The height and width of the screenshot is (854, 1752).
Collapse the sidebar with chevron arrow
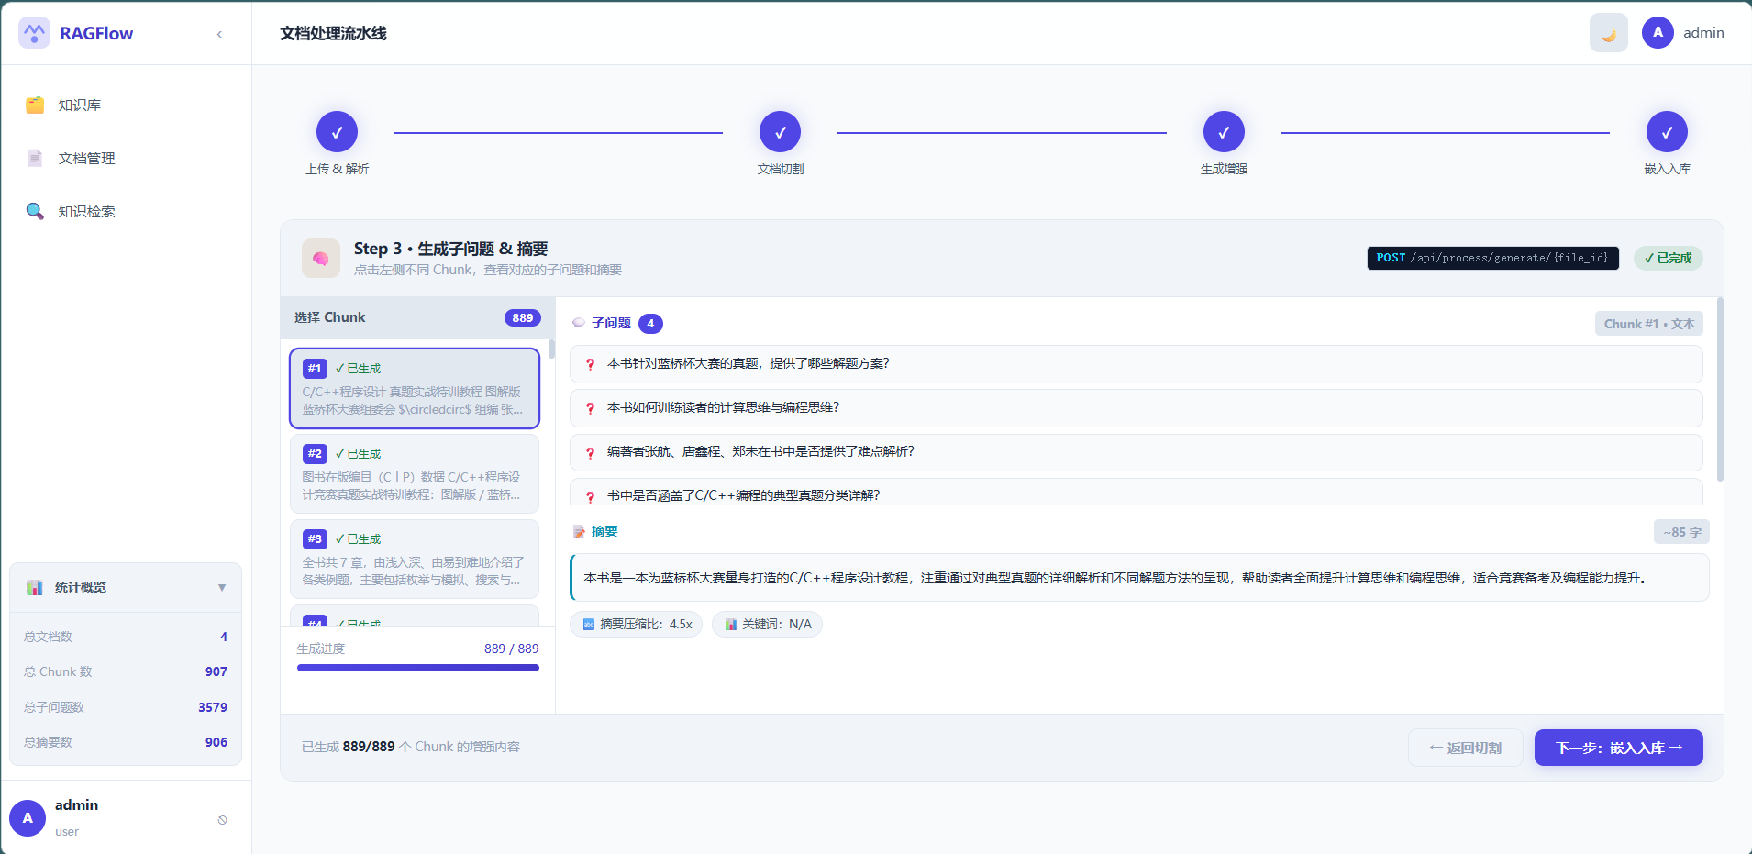pos(219,34)
